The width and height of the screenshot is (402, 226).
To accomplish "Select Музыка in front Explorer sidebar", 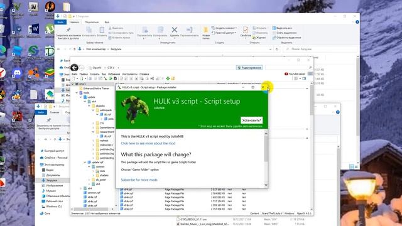I will click(49, 191).
